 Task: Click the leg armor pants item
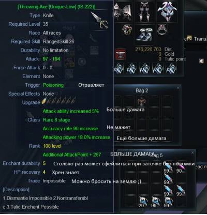[145, 12]
